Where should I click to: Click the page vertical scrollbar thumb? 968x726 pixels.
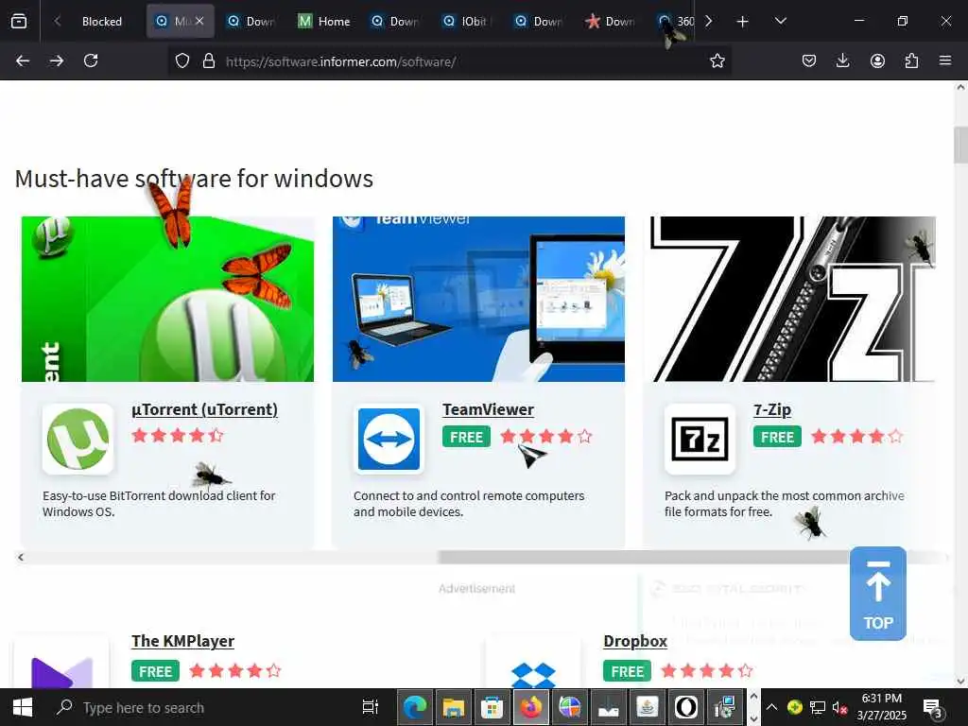tap(960, 145)
